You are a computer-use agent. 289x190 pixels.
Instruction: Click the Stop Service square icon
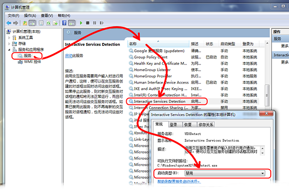[88, 23]
